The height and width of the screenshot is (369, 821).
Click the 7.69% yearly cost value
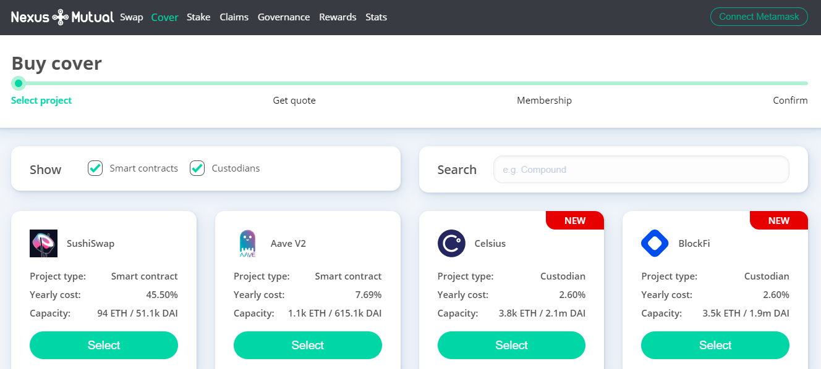pyautogui.click(x=369, y=295)
